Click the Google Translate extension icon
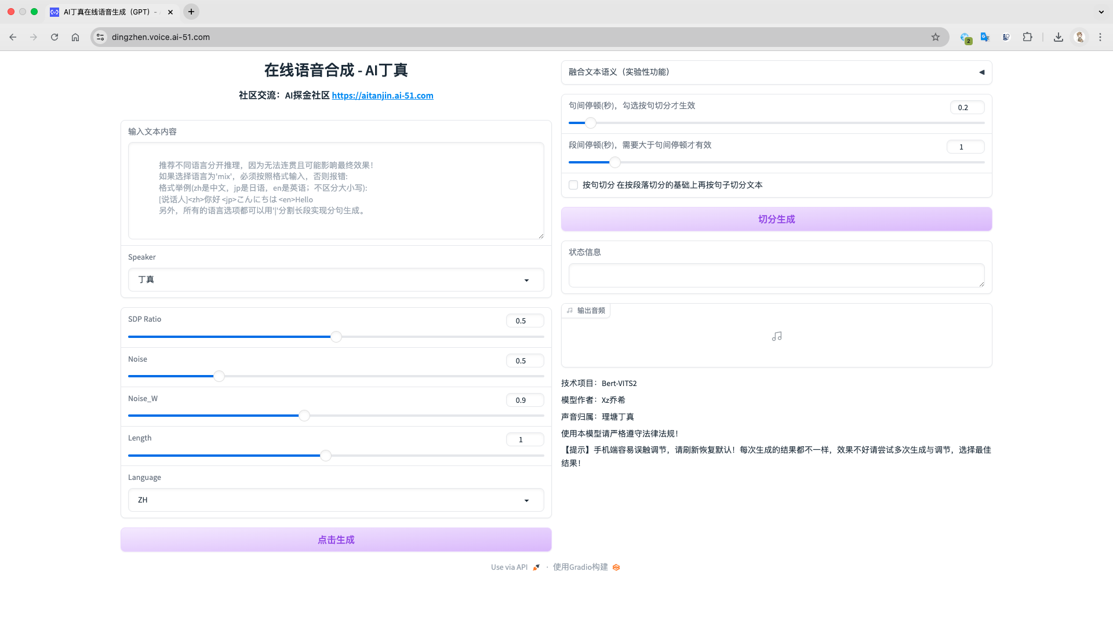The height and width of the screenshot is (626, 1113). click(985, 37)
